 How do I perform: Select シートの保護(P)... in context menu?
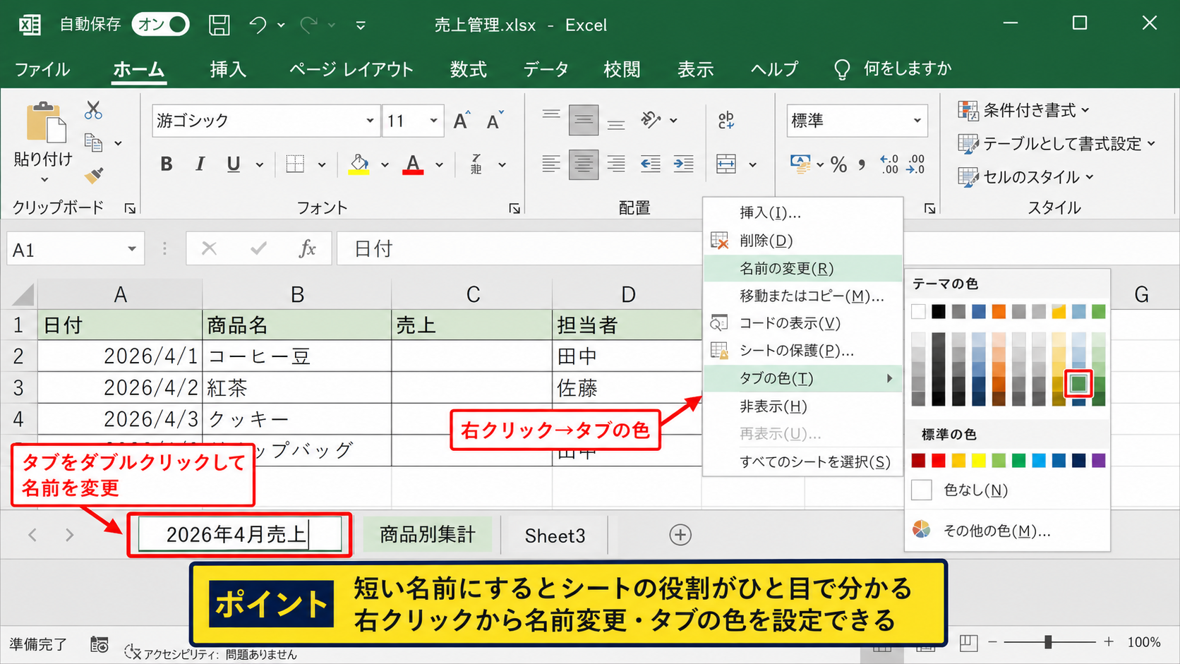(x=803, y=351)
